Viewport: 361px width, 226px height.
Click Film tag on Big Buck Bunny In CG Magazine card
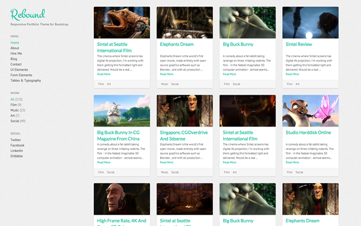click(101, 172)
